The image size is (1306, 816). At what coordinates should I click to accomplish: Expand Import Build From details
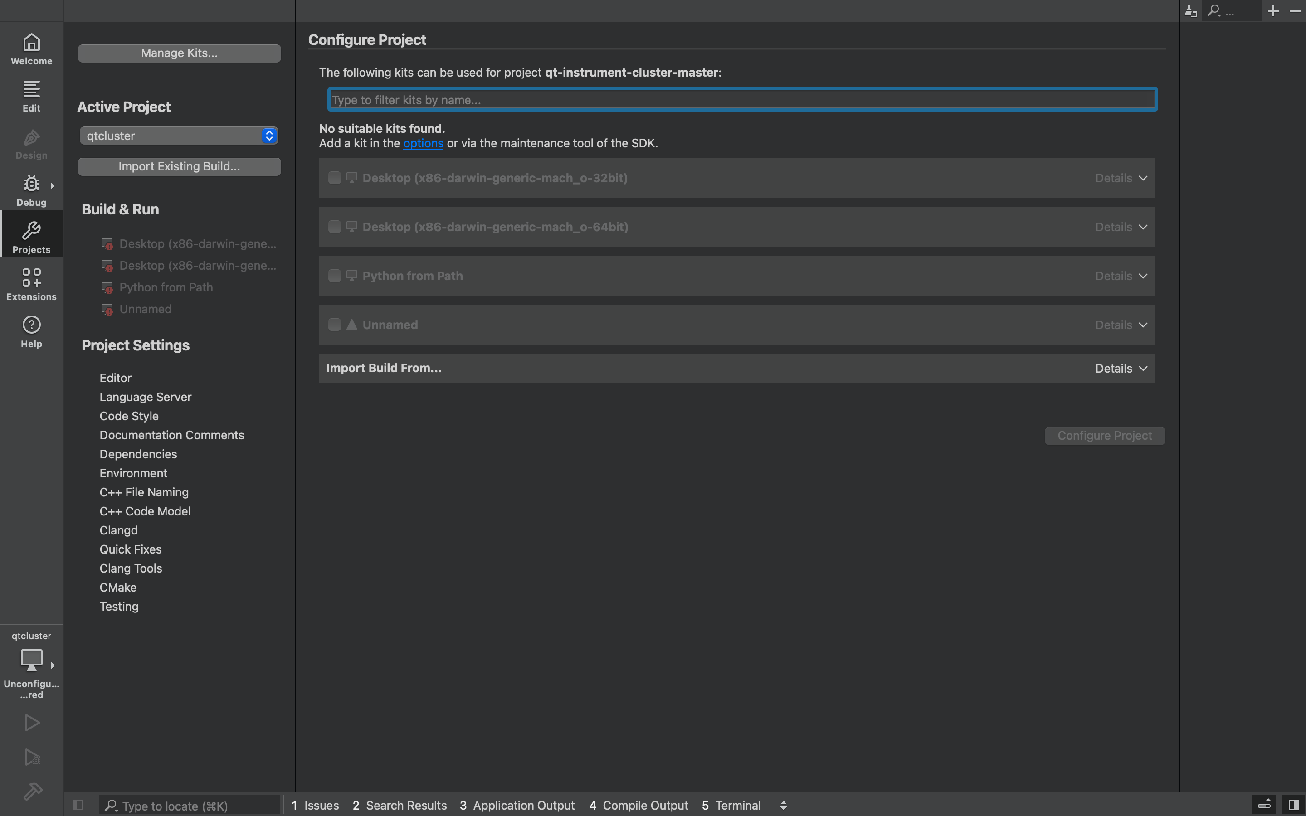pos(1121,369)
